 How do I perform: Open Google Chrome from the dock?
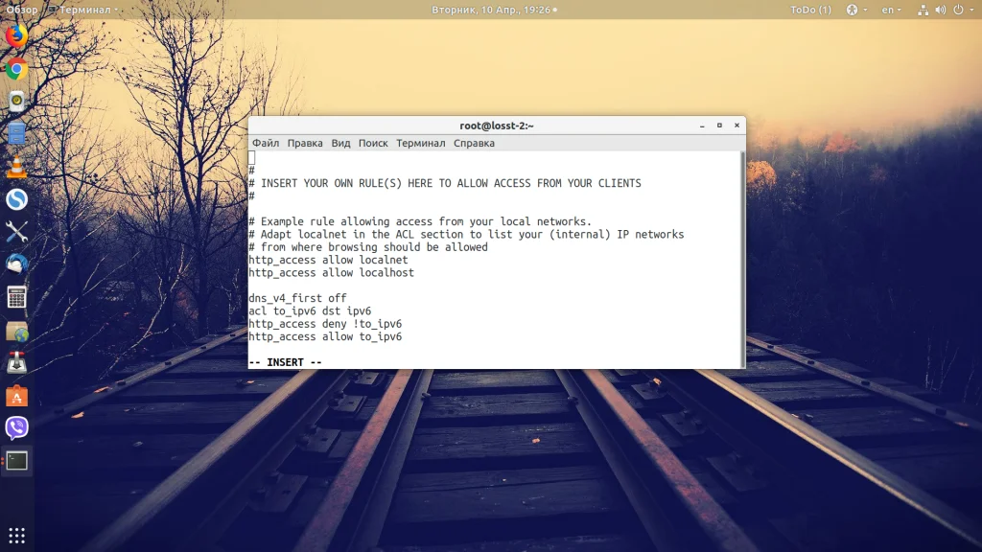click(16, 69)
